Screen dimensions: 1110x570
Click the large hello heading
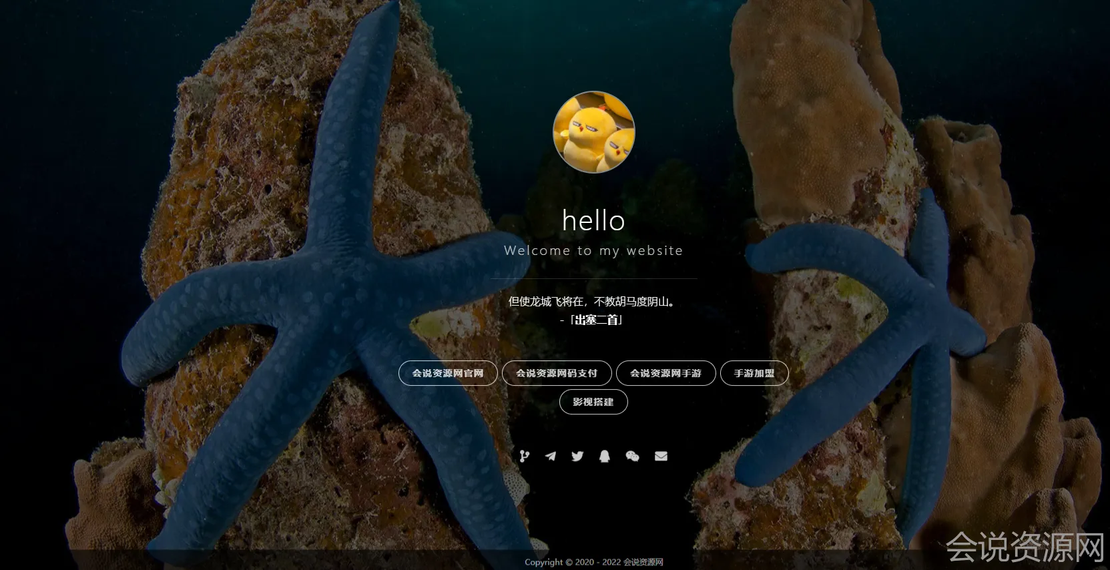(593, 220)
